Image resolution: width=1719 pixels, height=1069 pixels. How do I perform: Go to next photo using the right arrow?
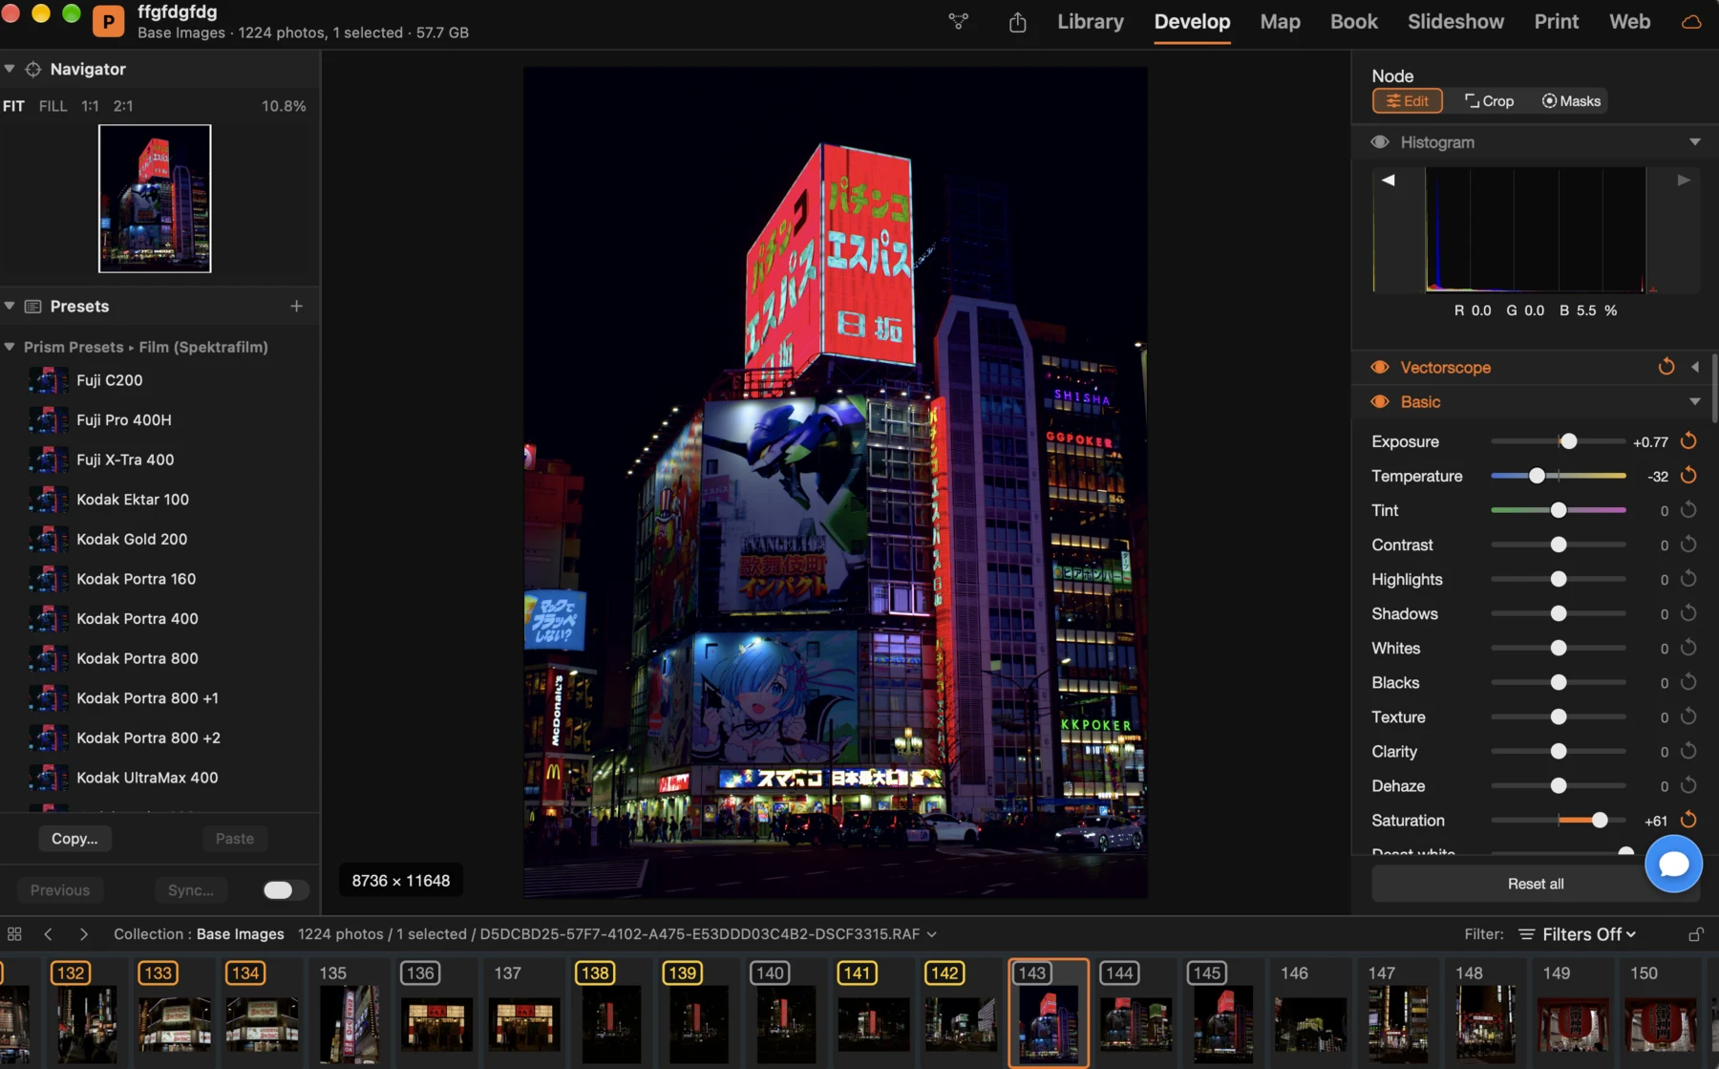[83, 934]
